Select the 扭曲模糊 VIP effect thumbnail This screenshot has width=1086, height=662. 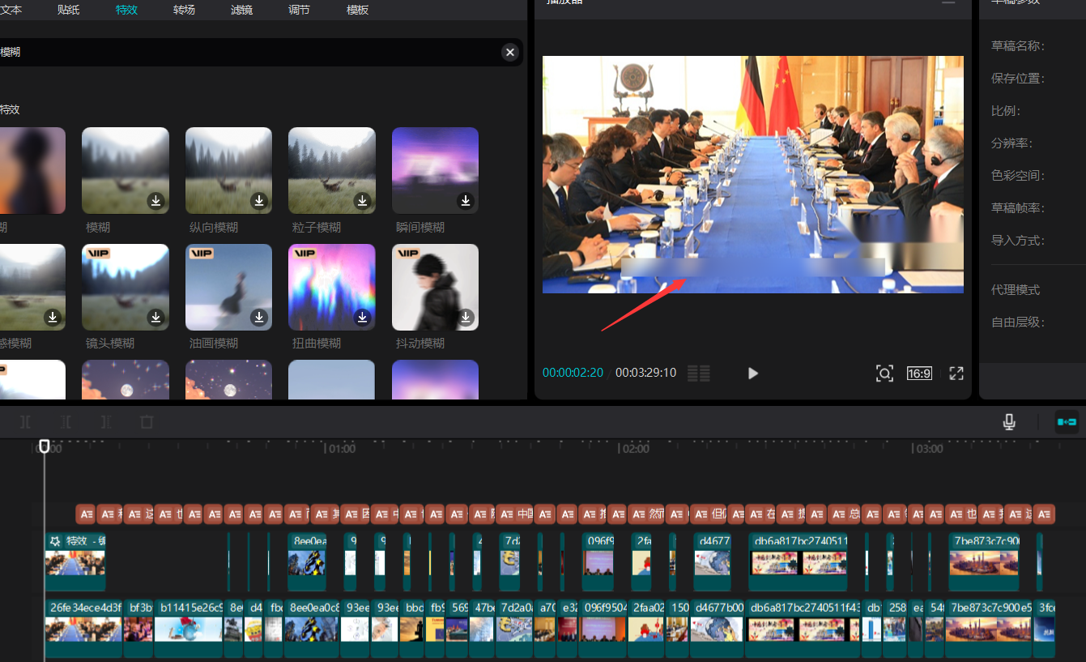[x=331, y=287]
